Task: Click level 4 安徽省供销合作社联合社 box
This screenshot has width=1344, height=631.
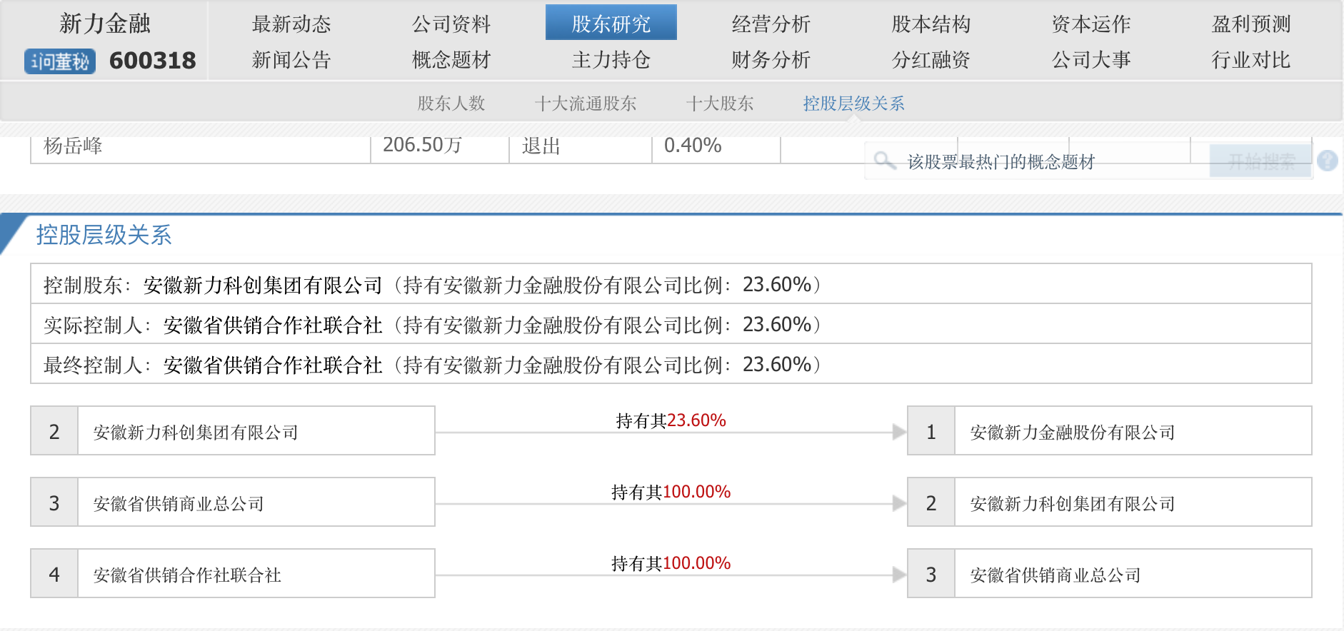Action: pyautogui.click(x=233, y=574)
